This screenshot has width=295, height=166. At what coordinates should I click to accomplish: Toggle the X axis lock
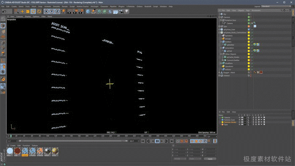[46, 11]
